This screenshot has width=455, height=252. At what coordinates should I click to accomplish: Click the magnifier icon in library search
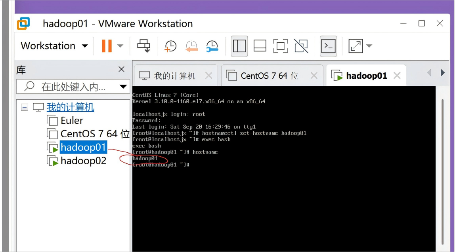pos(29,86)
